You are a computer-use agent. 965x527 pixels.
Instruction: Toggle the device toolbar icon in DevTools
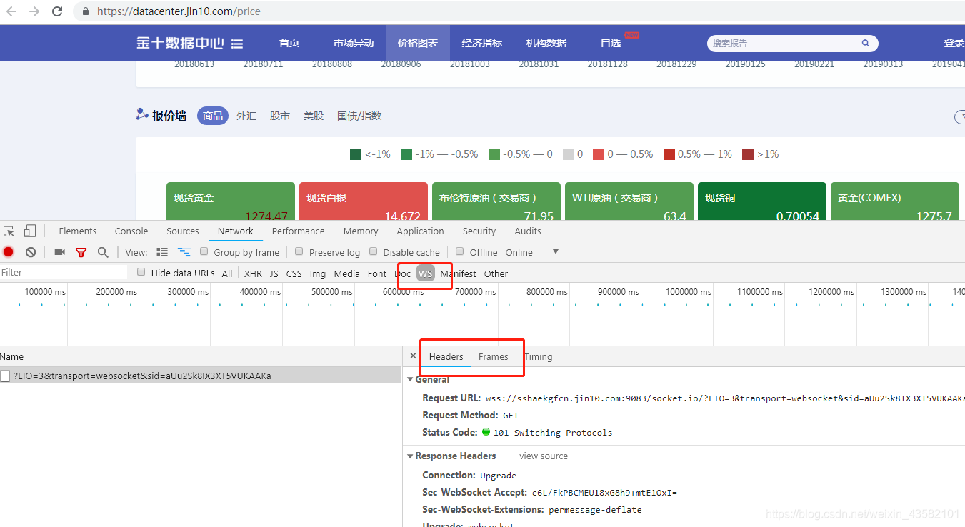[x=29, y=231]
